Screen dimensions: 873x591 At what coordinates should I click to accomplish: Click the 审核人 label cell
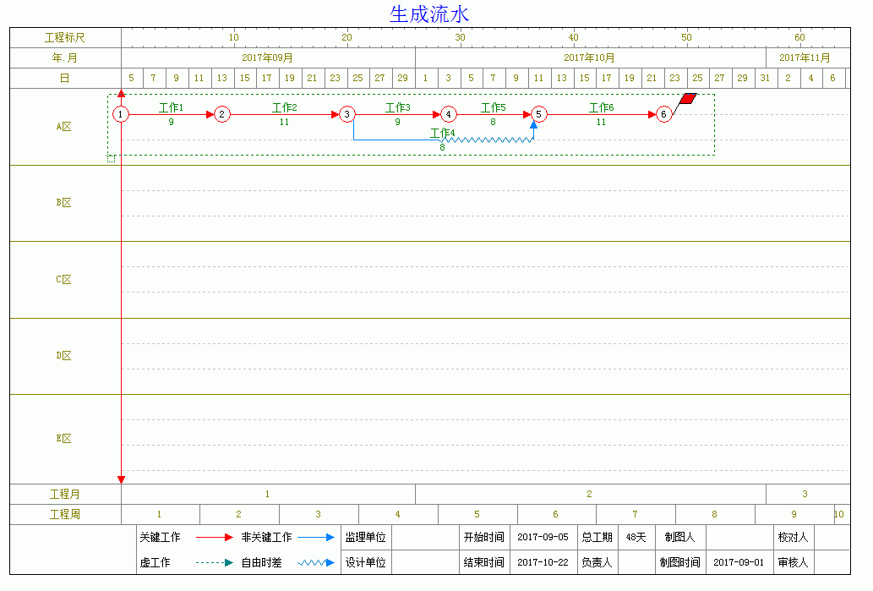click(x=794, y=562)
